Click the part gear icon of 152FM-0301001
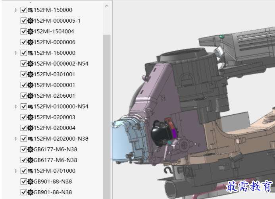The width and height of the screenshot is (275, 199). 30,74
